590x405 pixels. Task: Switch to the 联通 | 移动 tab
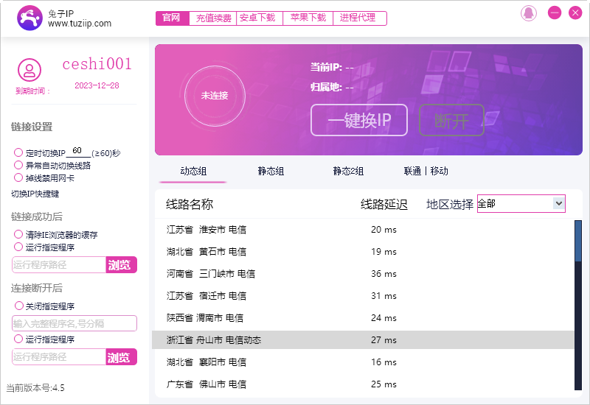(426, 172)
